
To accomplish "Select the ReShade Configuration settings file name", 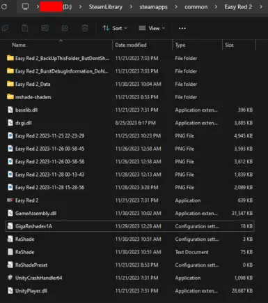I will [24, 239].
